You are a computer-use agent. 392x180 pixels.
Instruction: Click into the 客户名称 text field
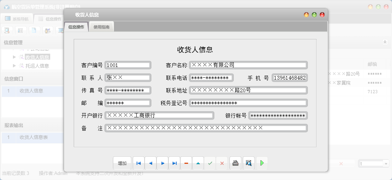(x=248, y=65)
